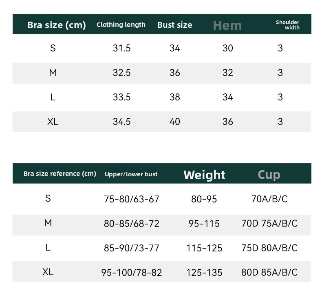Select cup size 70A/B/C

[269, 199]
